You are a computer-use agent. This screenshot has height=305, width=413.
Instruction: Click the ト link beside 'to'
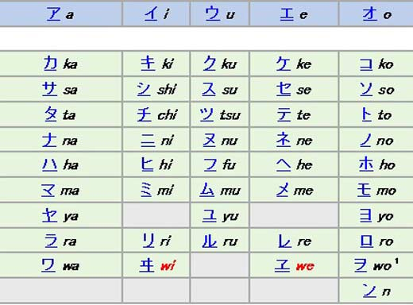367,114
